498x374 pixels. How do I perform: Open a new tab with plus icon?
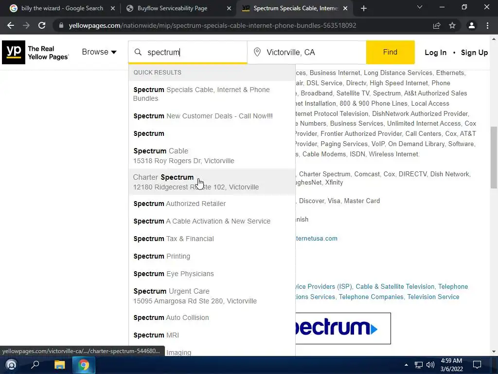pos(364,9)
